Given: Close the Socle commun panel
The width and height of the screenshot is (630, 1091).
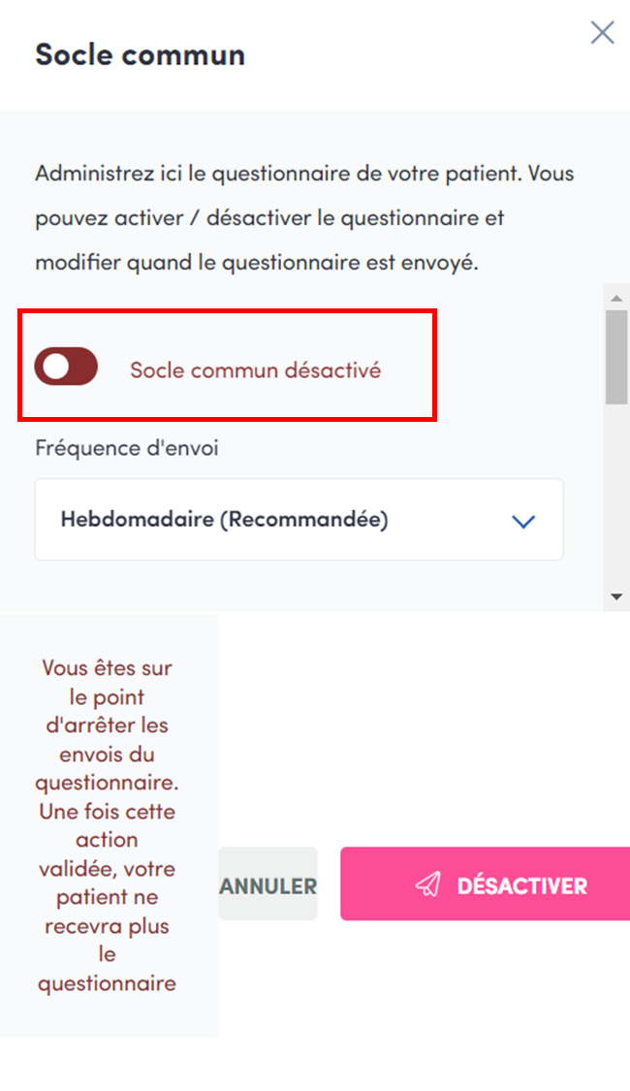Looking at the screenshot, I should pos(602,33).
